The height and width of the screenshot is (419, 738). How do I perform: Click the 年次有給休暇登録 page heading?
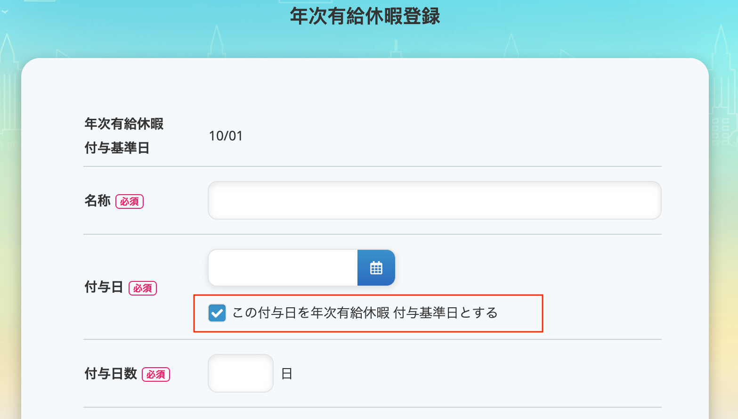(365, 16)
